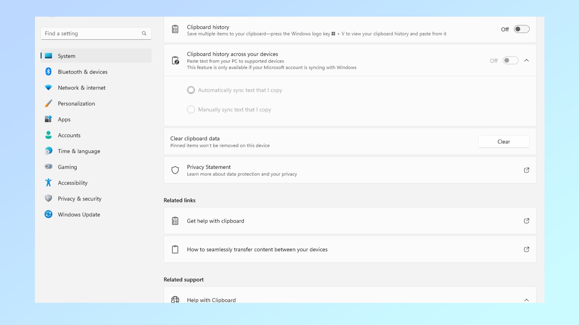Open Windows Update settings

tap(79, 214)
